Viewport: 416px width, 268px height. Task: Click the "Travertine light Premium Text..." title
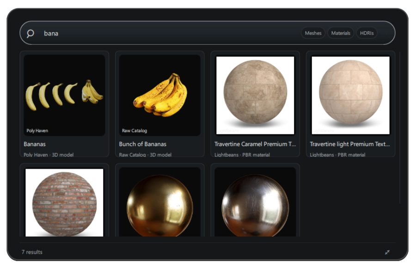coord(350,144)
